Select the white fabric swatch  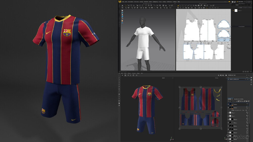(x=236, y=11)
